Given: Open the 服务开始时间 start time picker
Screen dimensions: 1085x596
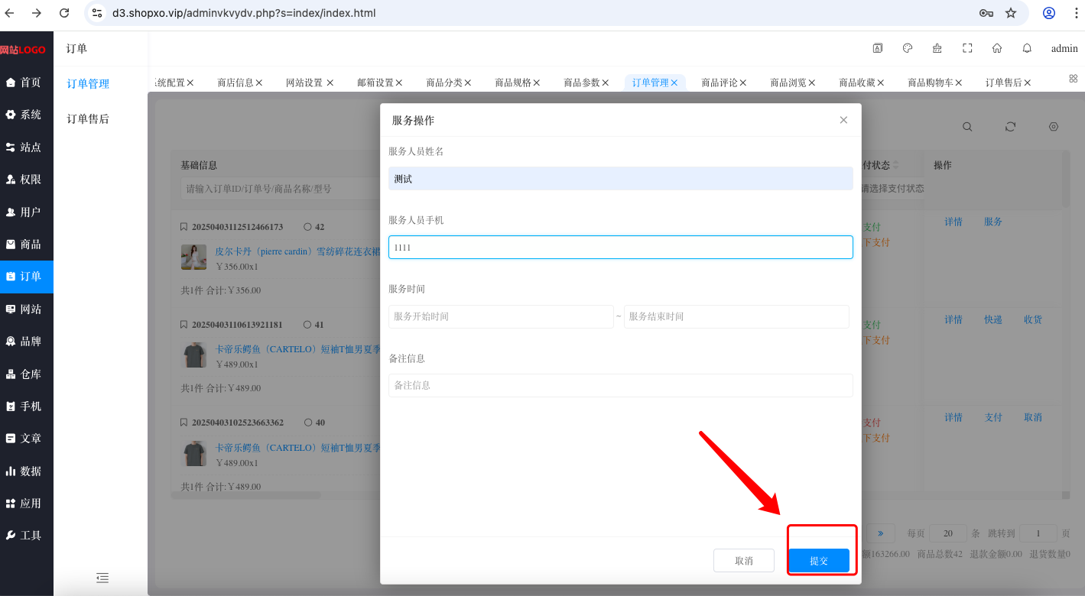Looking at the screenshot, I should click(x=501, y=316).
